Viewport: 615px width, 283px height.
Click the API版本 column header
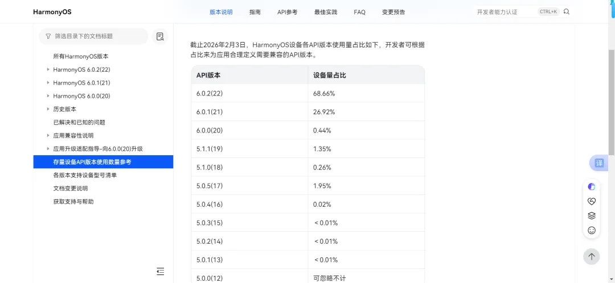pyautogui.click(x=249, y=75)
